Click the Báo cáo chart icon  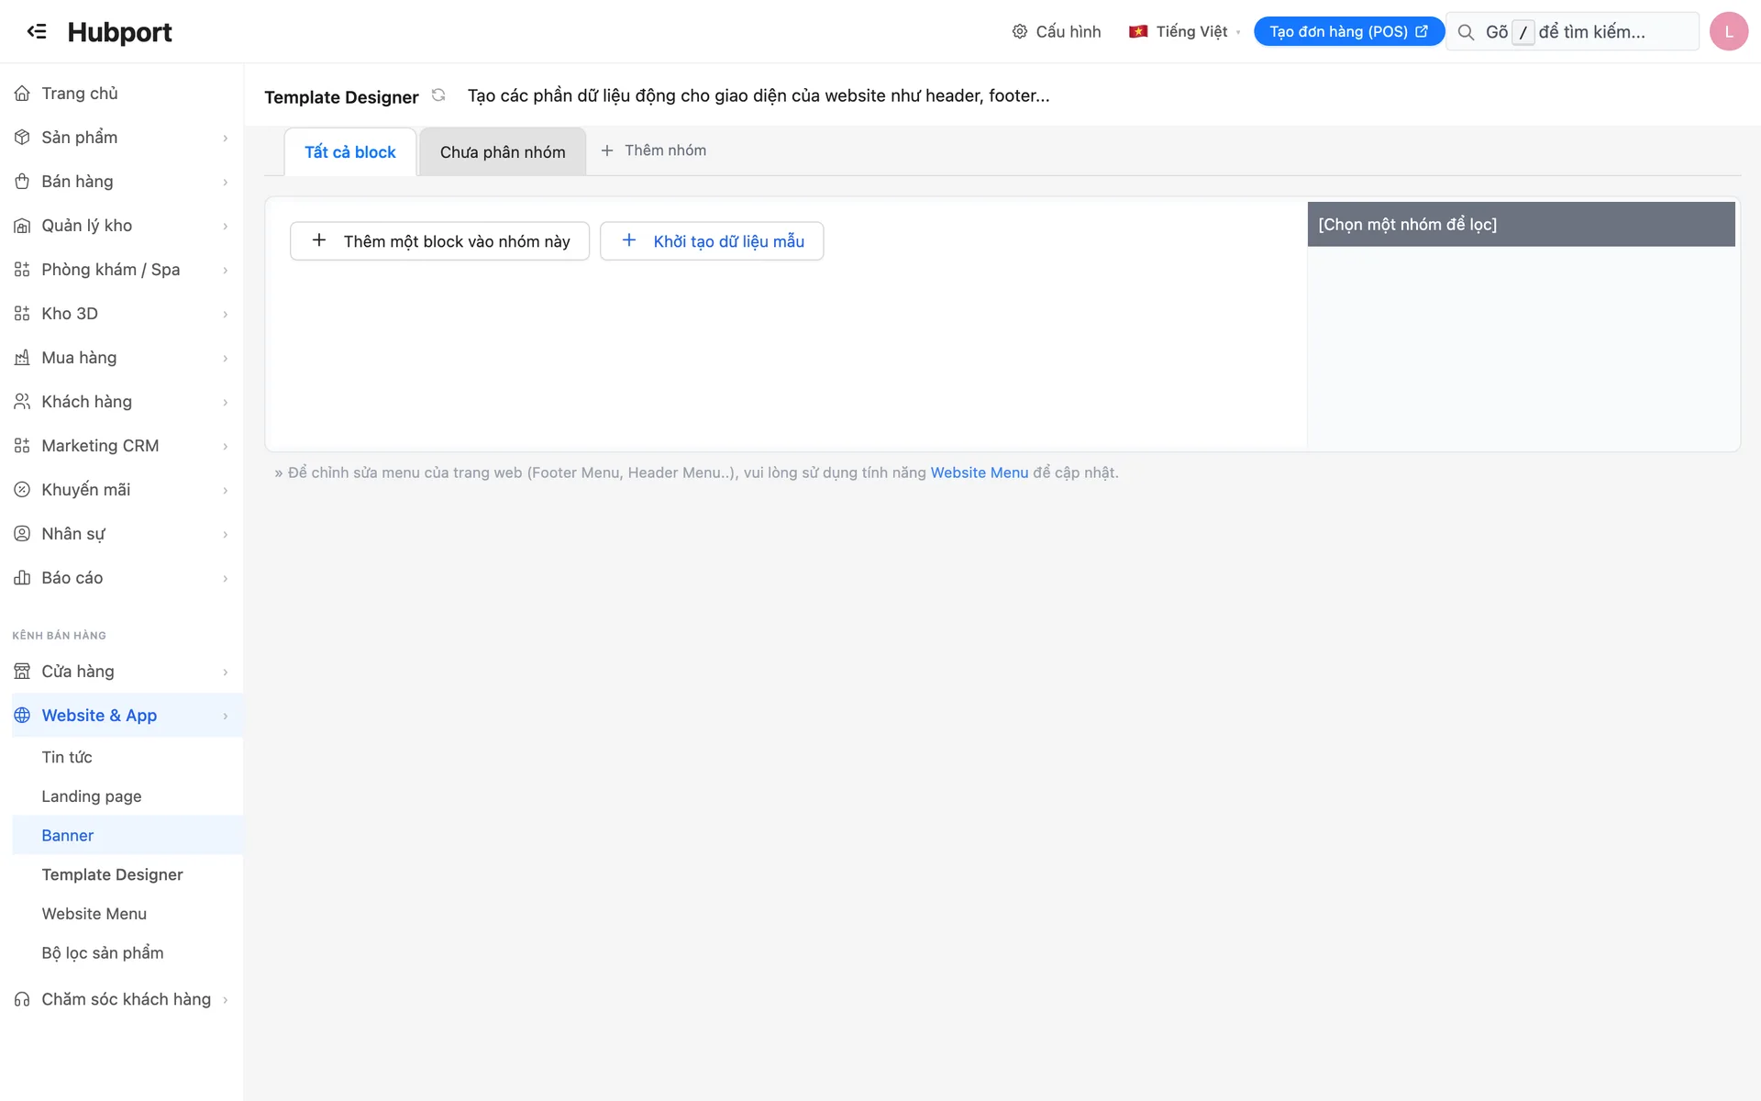point(22,578)
